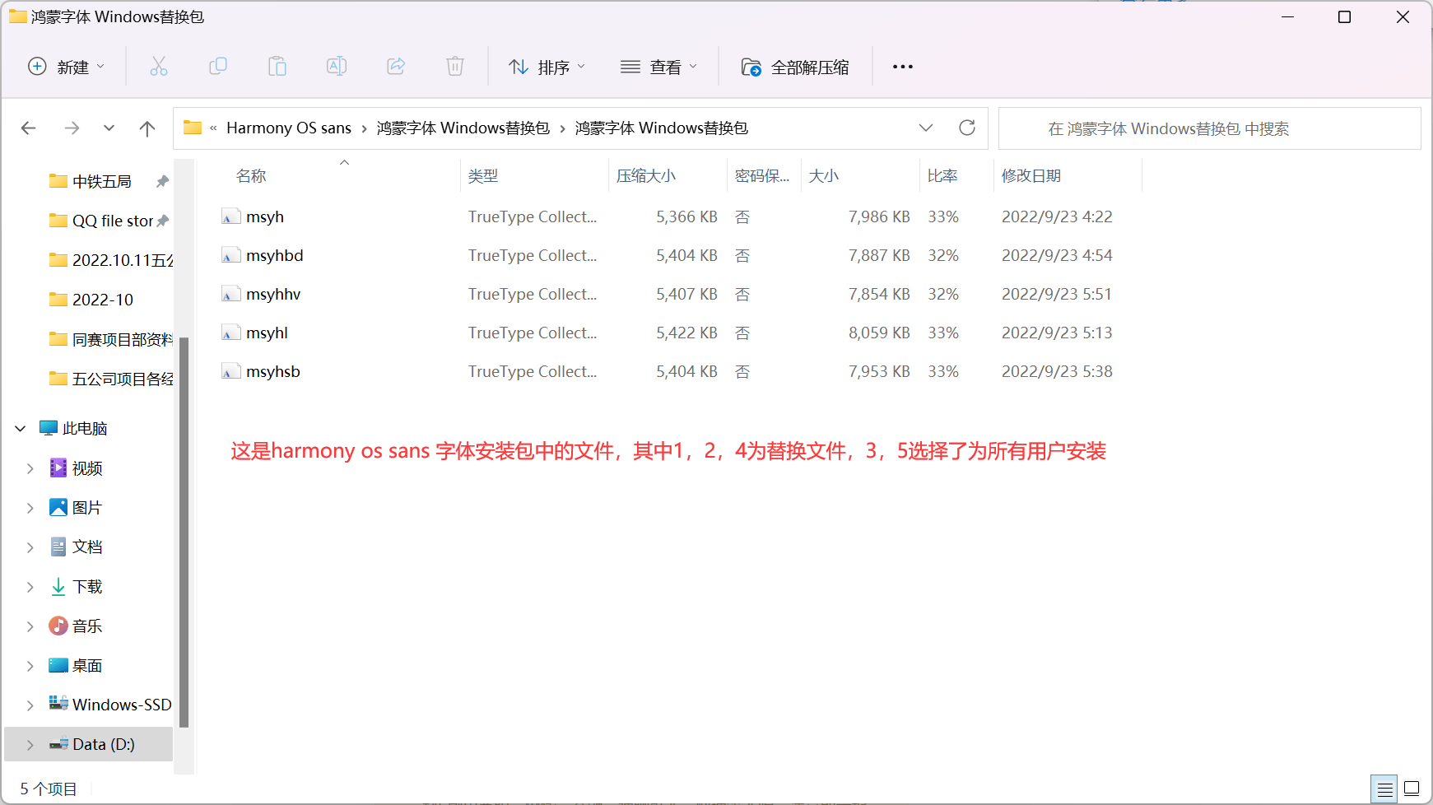1433x805 pixels.
Task: Open the 查看 (View) dropdown
Action: (658, 67)
